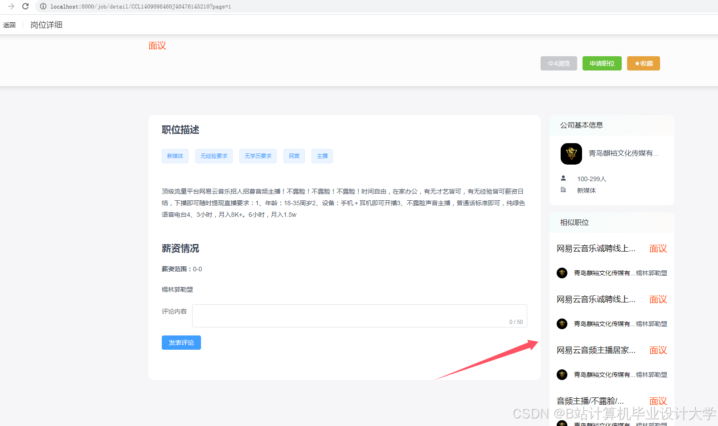The width and height of the screenshot is (718, 426).
Task: Reload the page with refresh icon
Action: tap(25, 6)
